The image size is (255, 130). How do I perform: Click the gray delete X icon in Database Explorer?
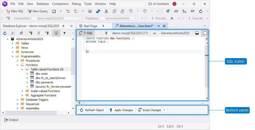[13, 33]
